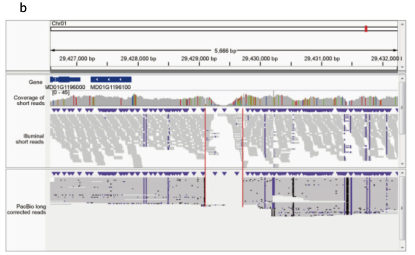Click the up arrow of the ruler panel scrollbar
The width and height of the screenshot is (415, 255).
[x=401, y=23]
